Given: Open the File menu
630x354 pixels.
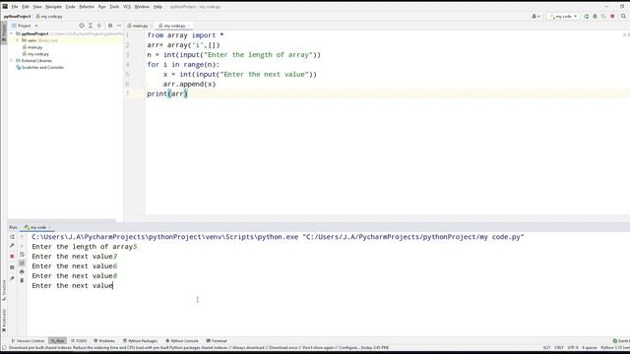Looking at the screenshot, I should click(x=15, y=7).
